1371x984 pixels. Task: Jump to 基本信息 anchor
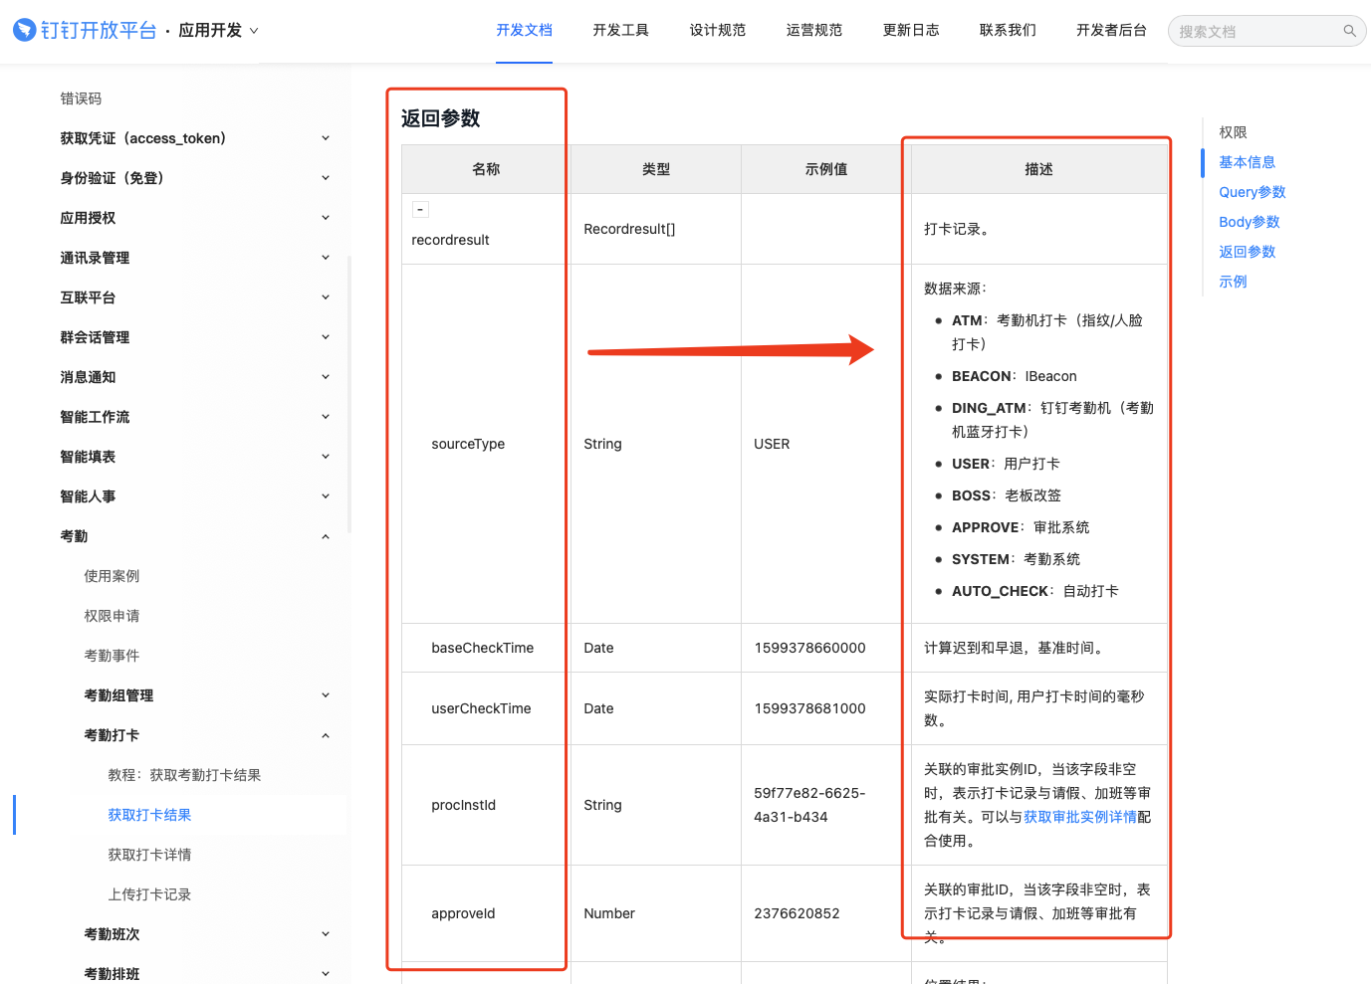pos(1247,162)
